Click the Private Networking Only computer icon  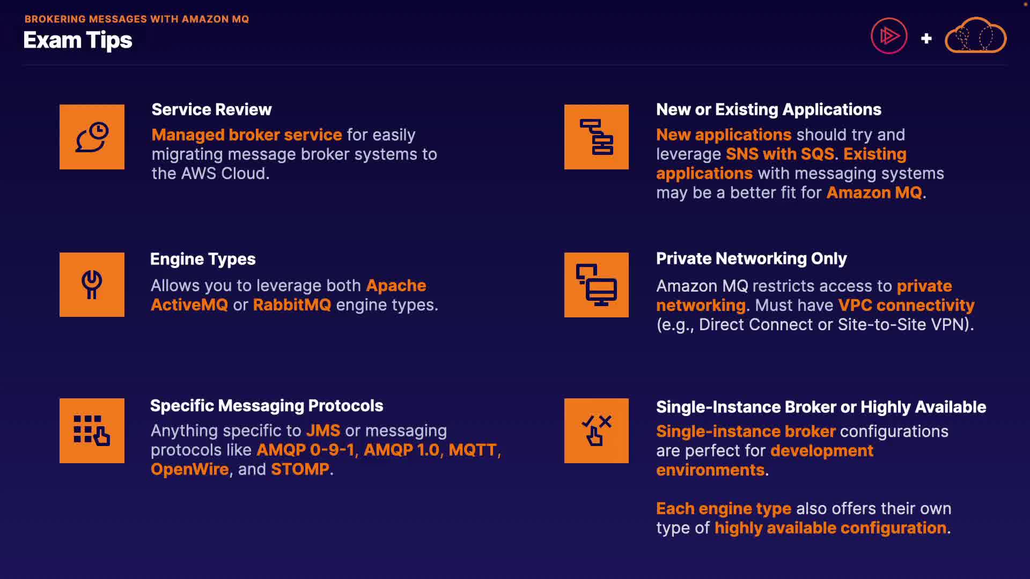tap(596, 285)
